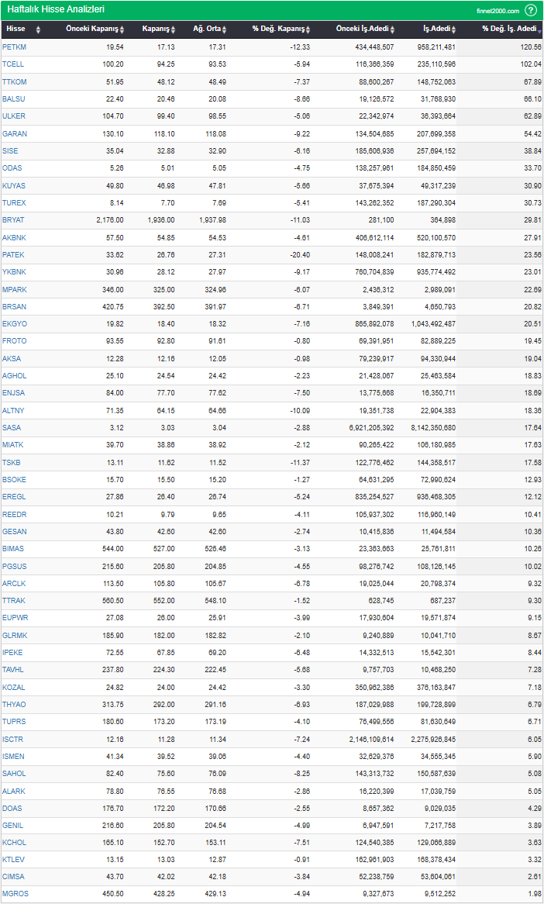Click sort arrows beside Ağ. Orta
Image resolution: width=544 pixels, height=904 pixels.
click(x=225, y=29)
